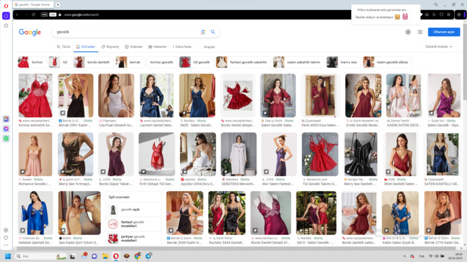
Task: Click the Google search input field
Action: point(127,32)
